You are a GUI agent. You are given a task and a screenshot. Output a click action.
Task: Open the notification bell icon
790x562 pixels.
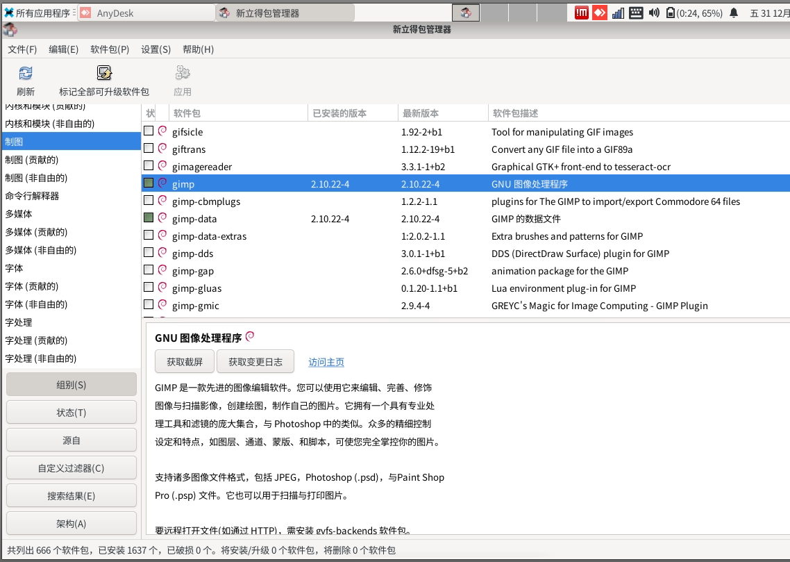click(734, 13)
